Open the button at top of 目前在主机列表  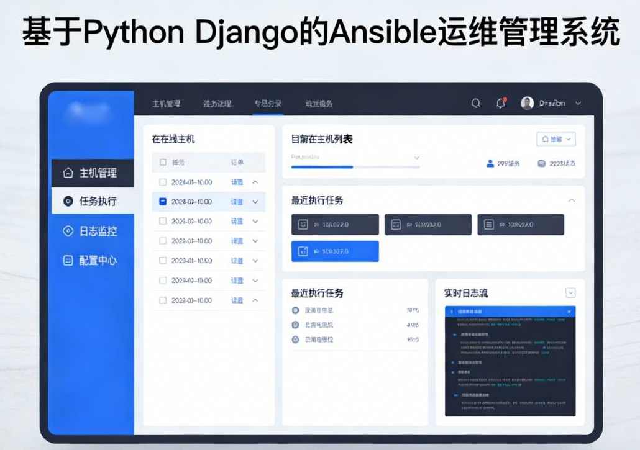click(x=555, y=139)
